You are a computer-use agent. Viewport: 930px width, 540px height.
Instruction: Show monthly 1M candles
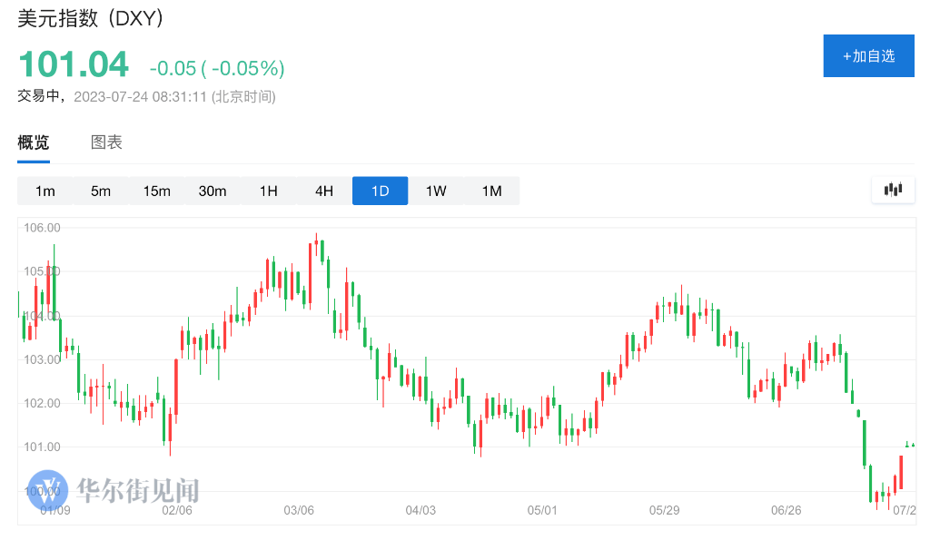coord(491,191)
